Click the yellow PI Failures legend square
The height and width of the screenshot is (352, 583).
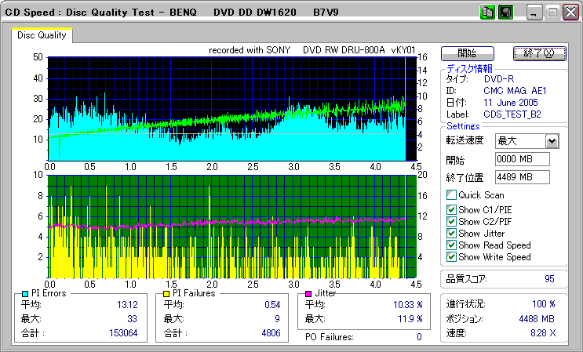pyautogui.click(x=166, y=293)
